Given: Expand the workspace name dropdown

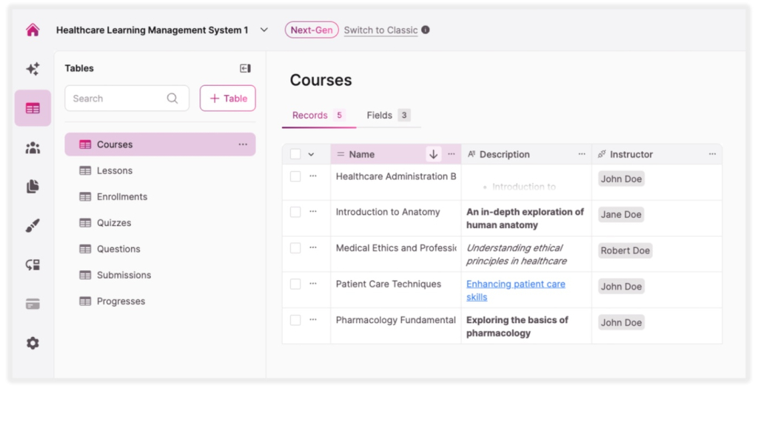Looking at the screenshot, I should pos(264,30).
